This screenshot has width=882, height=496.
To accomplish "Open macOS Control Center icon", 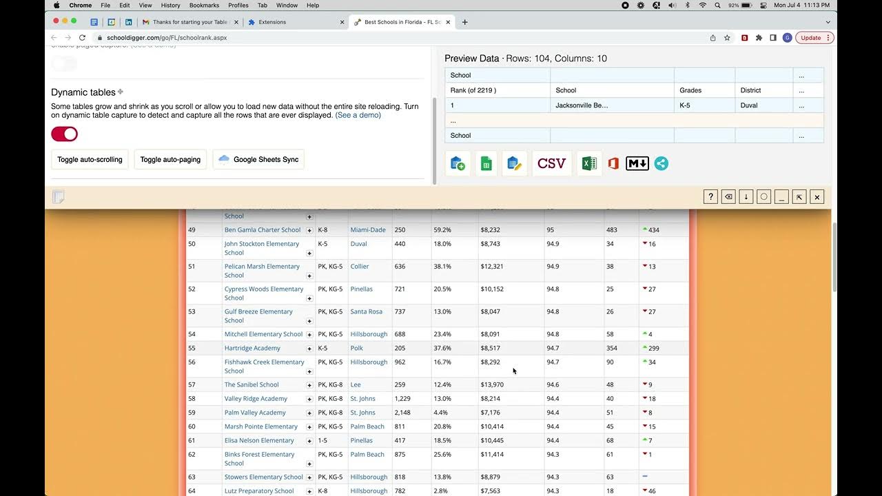I will (x=763, y=5).
